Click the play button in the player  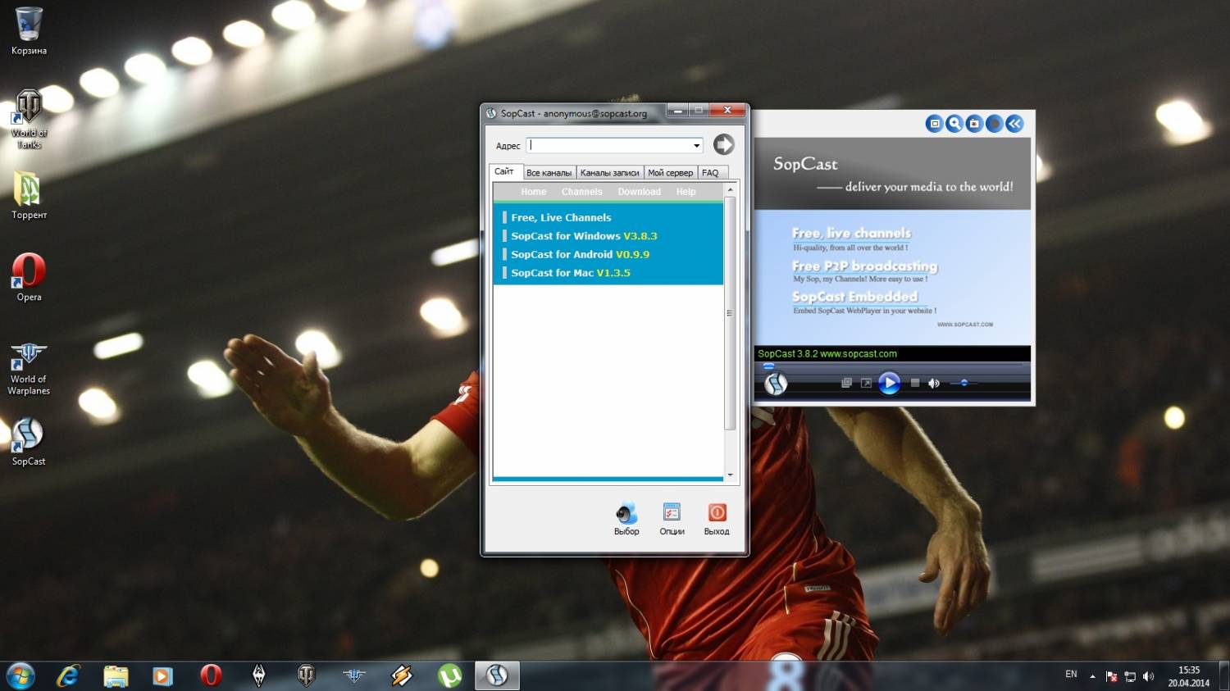(x=889, y=383)
